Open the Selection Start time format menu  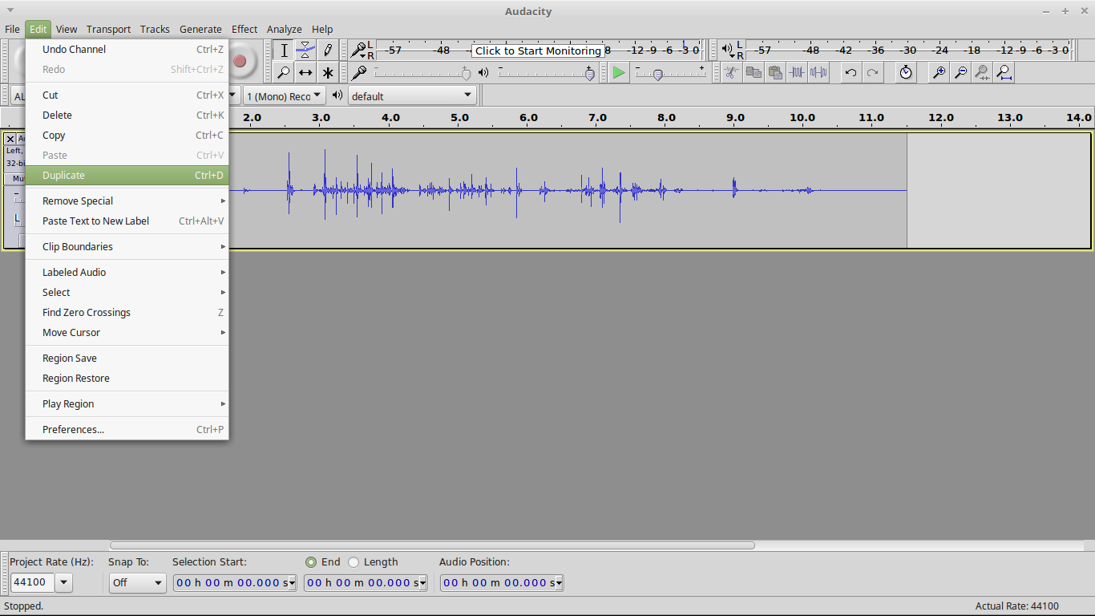(x=292, y=583)
